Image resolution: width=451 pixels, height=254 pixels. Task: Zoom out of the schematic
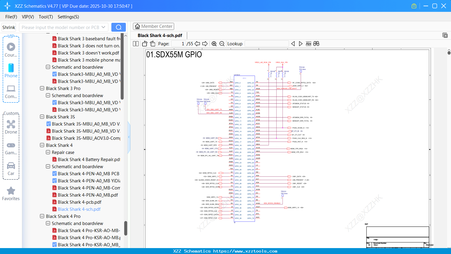point(222,44)
